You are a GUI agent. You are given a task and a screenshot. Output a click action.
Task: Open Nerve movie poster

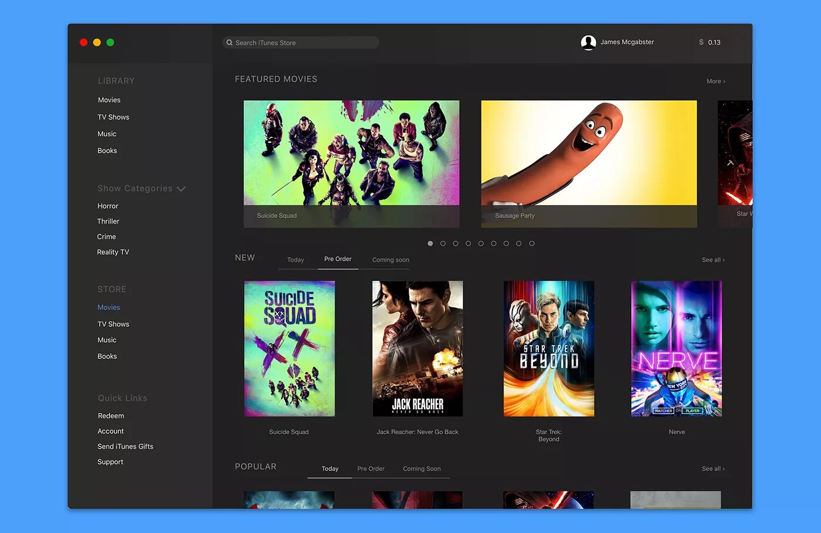tap(676, 348)
